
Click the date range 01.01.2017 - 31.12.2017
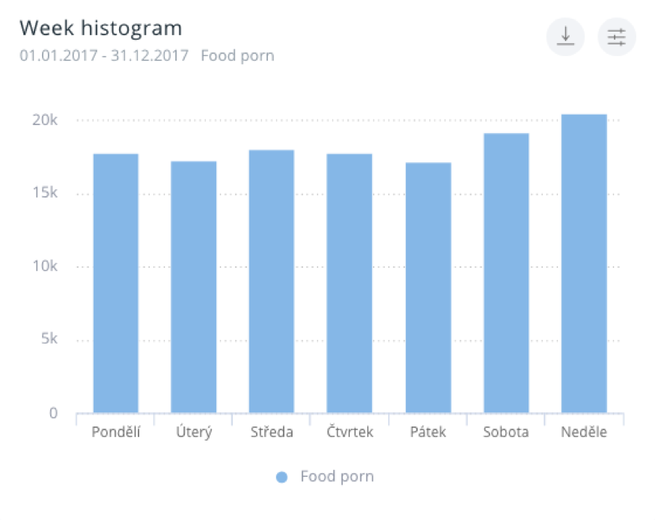104,56
